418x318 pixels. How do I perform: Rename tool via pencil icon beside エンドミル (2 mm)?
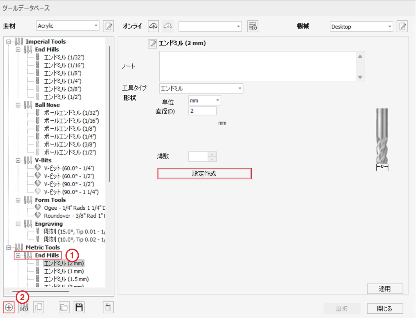coord(152,44)
